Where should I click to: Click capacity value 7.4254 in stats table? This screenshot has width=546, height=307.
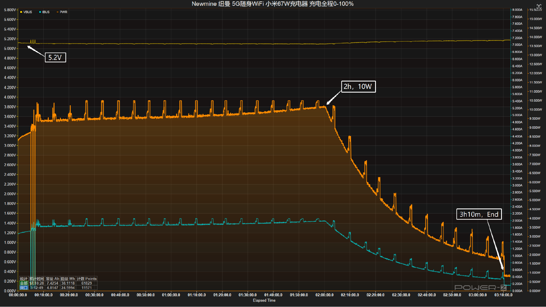[53, 283]
